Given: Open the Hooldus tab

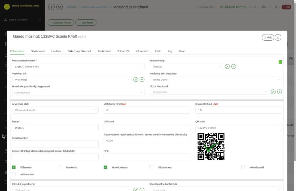Looking at the screenshot, I should click(56, 51).
